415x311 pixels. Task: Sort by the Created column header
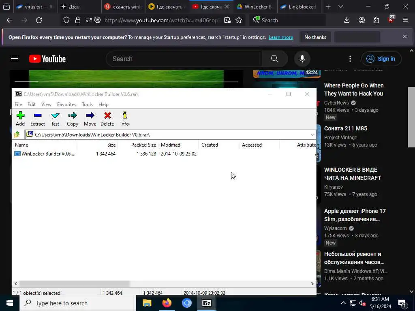click(x=219, y=145)
